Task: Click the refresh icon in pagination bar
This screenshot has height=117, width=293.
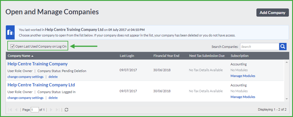Action: (x=66, y=110)
